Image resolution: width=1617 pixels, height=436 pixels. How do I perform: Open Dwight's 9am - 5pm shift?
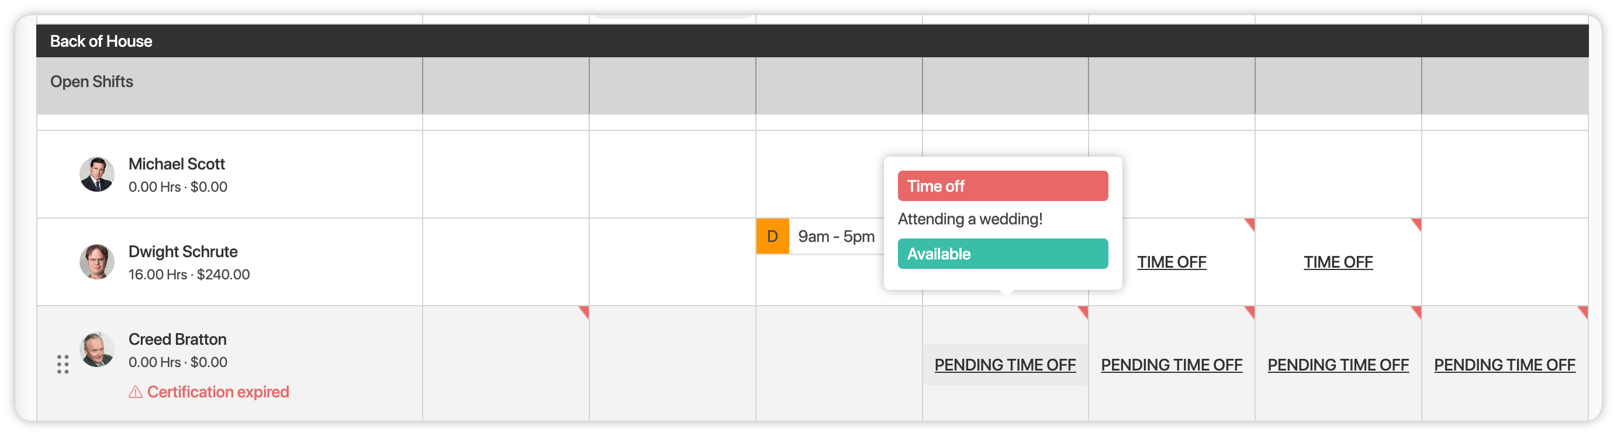coord(835,237)
